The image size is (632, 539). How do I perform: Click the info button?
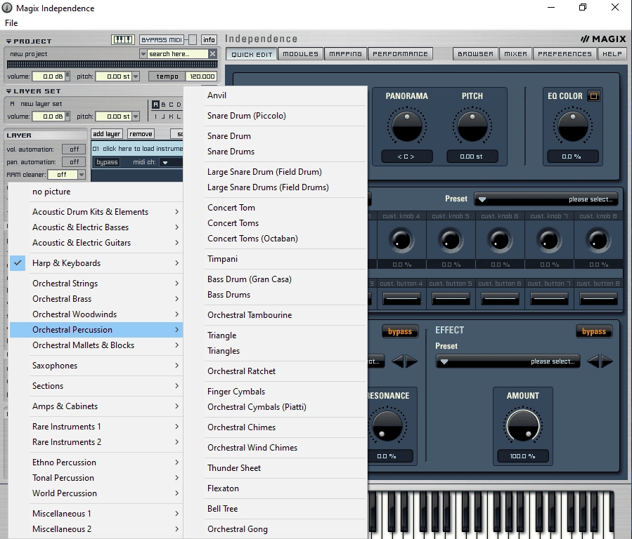(x=209, y=39)
